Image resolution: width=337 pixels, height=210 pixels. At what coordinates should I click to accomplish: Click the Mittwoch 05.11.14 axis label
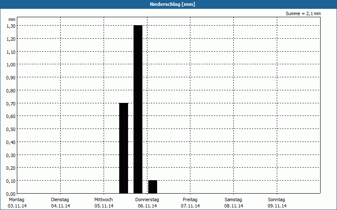104,203
